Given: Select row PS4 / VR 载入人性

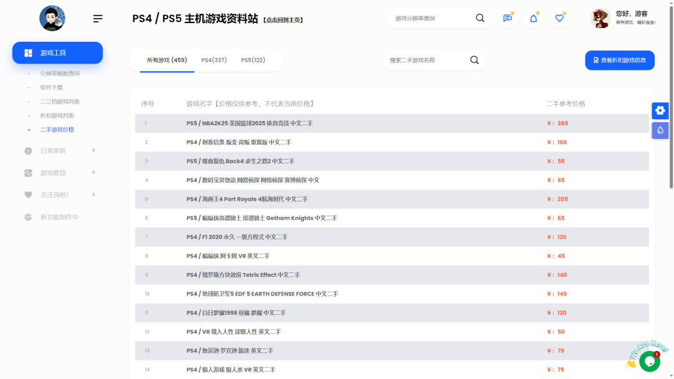Looking at the screenshot, I should pos(391,332).
